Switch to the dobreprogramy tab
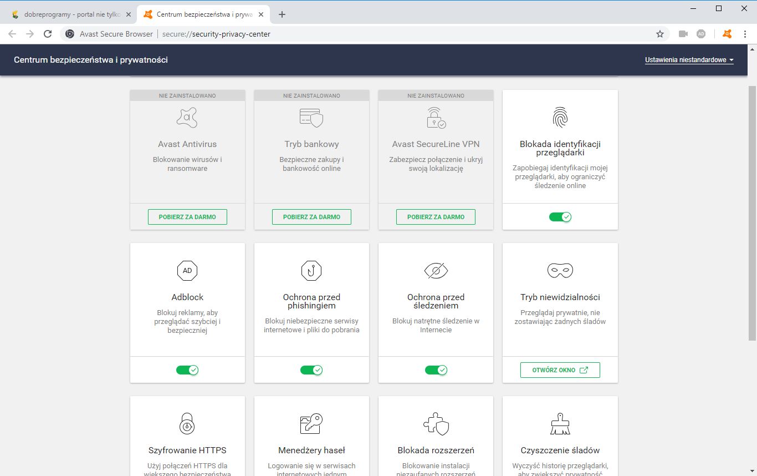The image size is (757, 476). point(71,14)
